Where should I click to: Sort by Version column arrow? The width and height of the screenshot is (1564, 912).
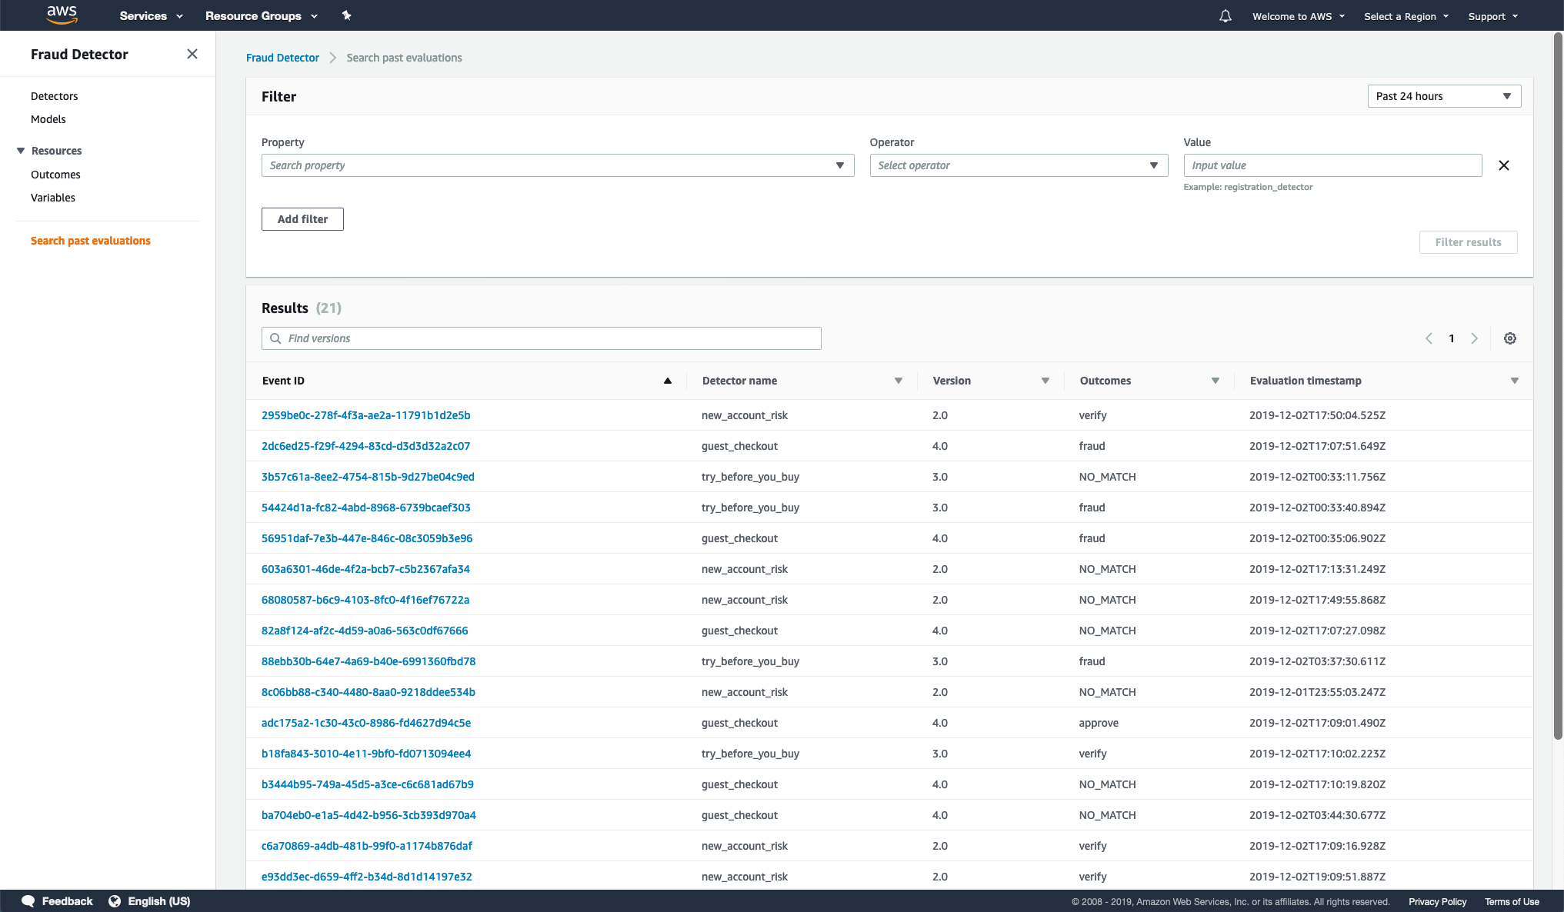coord(1045,381)
